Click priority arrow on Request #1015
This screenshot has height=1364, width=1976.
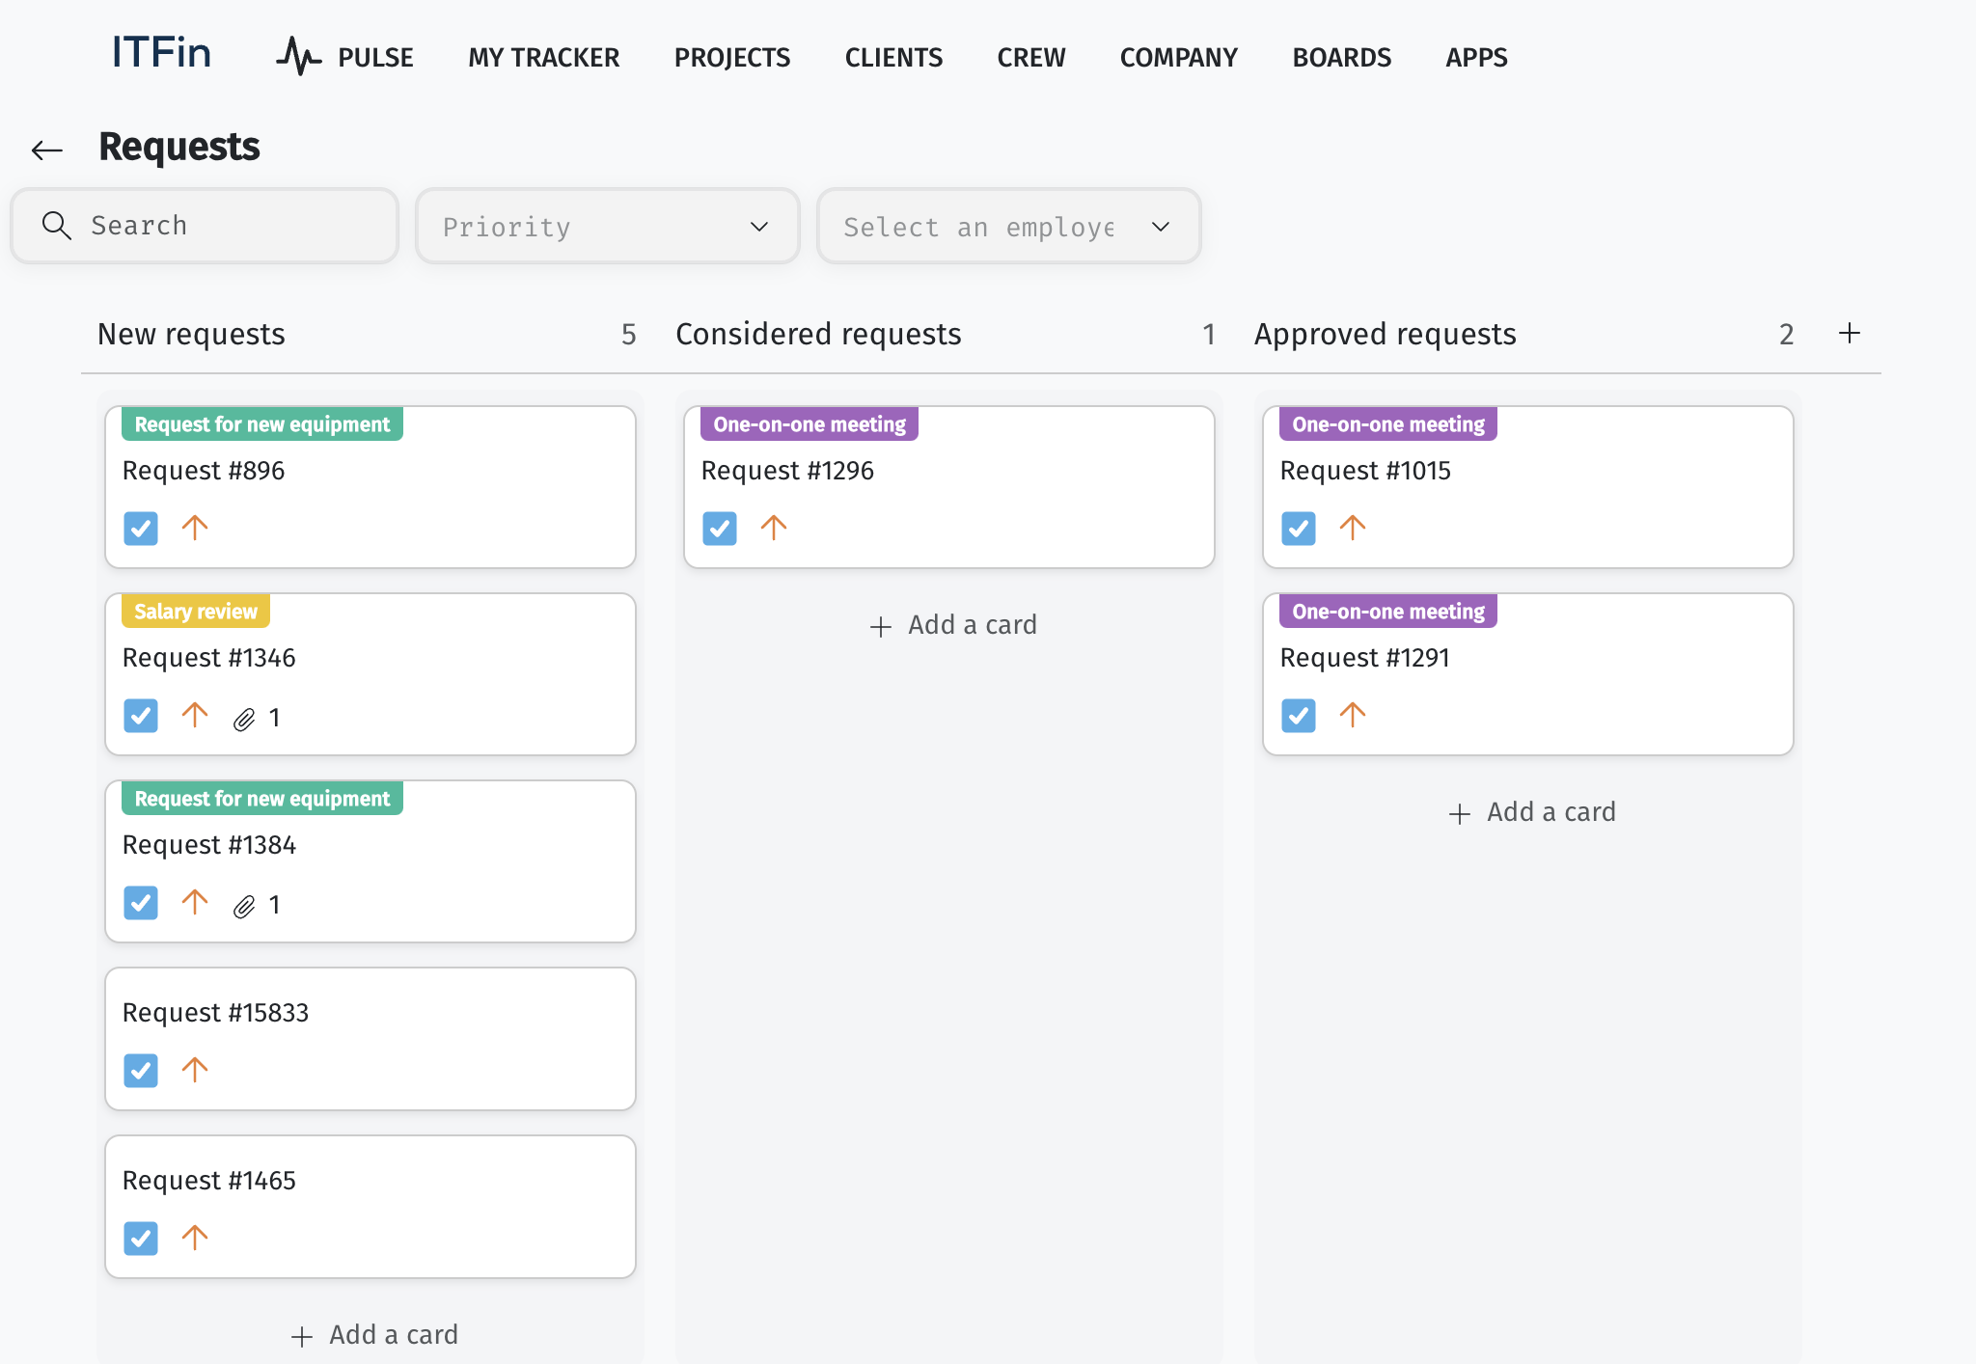[1353, 528]
